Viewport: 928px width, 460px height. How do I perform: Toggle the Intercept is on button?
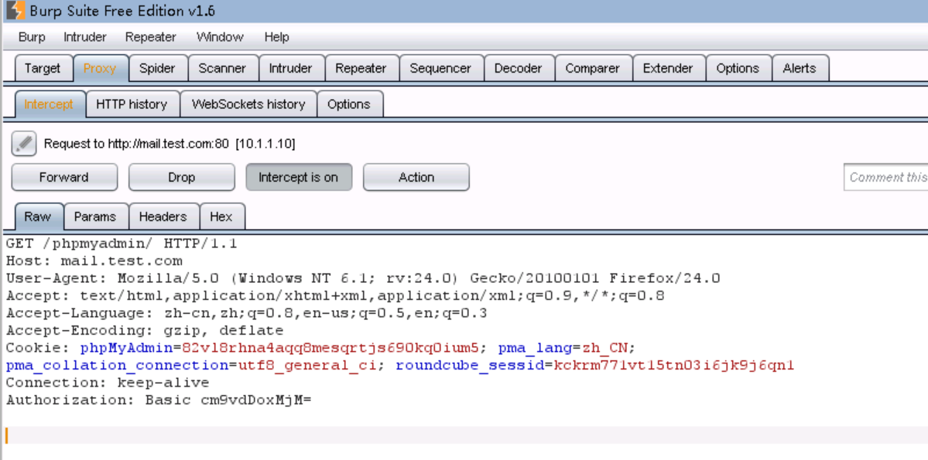click(298, 177)
